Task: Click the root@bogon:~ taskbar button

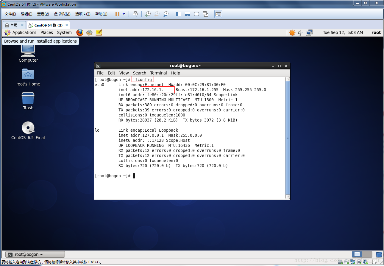Action: coord(35,254)
